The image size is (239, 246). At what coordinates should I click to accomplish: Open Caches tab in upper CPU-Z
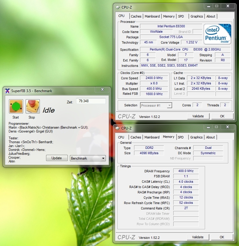136,16
